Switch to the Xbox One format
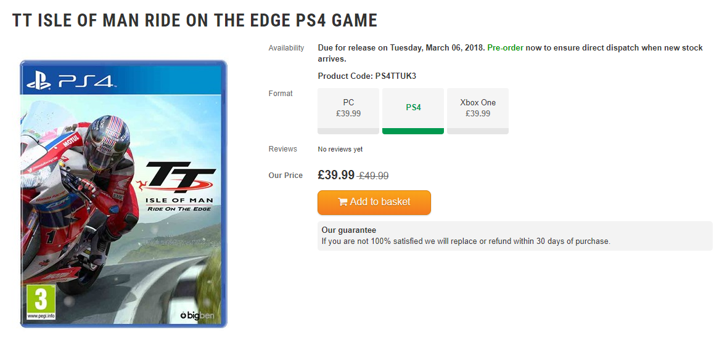The width and height of the screenshot is (714, 340). tap(478, 108)
